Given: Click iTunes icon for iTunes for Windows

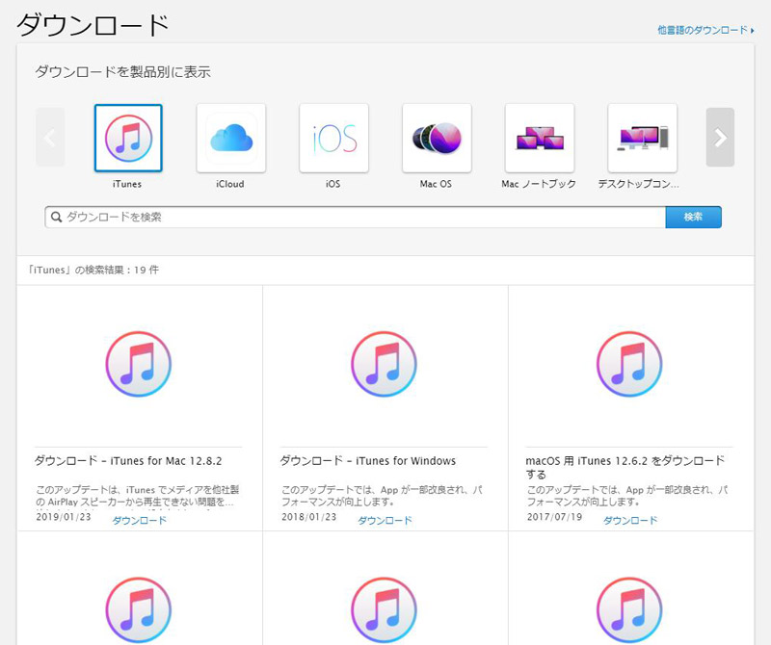Looking at the screenshot, I should click(x=384, y=364).
